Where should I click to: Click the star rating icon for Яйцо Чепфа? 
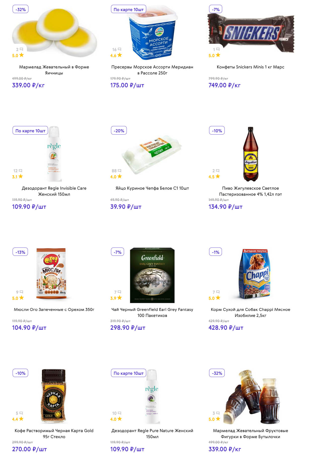click(120, 176)
